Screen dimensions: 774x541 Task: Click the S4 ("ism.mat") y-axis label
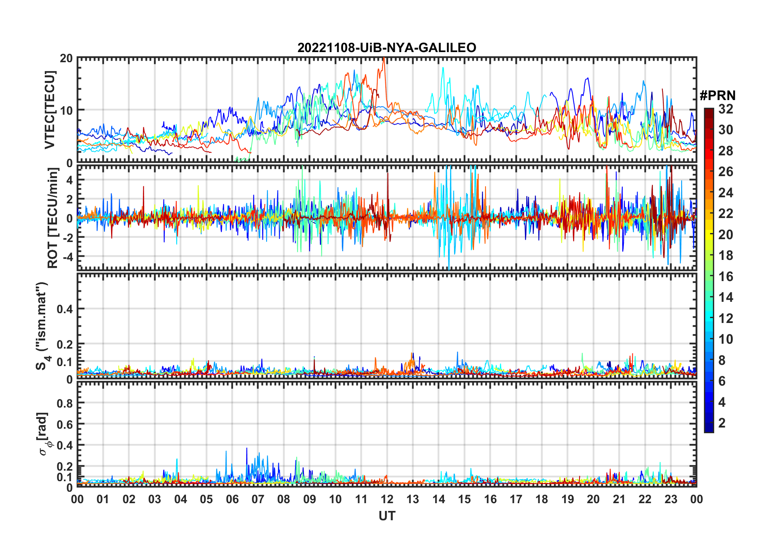(43, 326)
